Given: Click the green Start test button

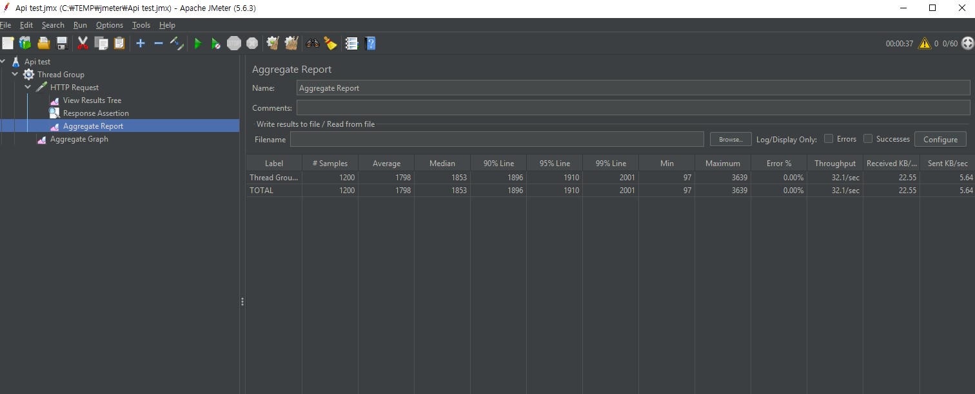Looking at the screenshot, I should click(x=198, y=44).
